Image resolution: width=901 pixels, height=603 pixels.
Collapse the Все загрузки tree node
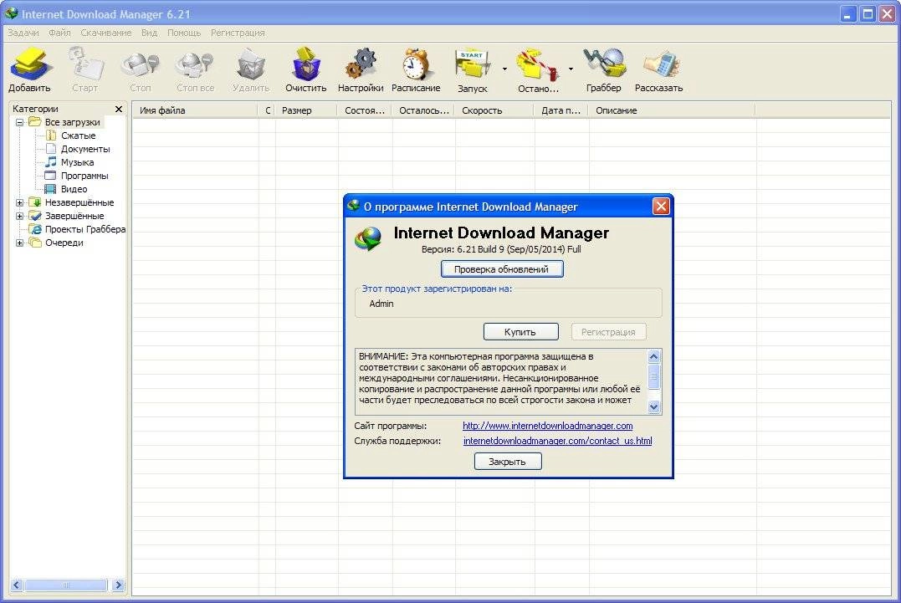coord(19,122)
